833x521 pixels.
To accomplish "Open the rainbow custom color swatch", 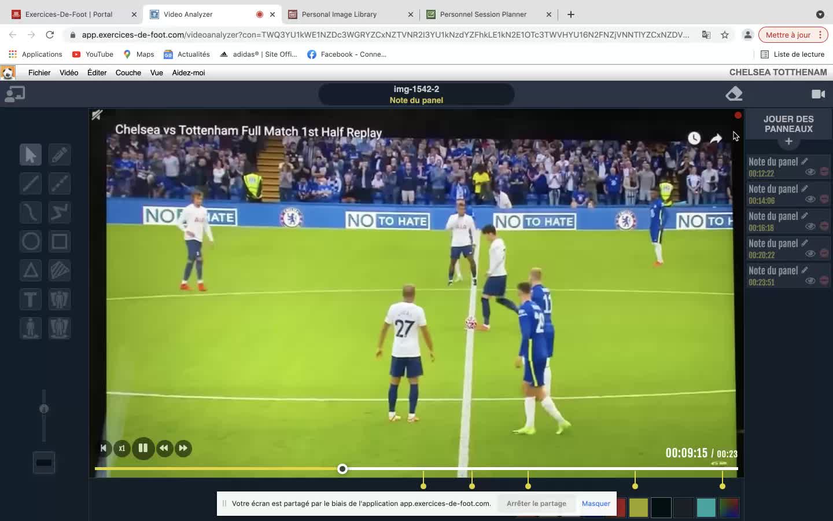I will [x=729, y=508].
